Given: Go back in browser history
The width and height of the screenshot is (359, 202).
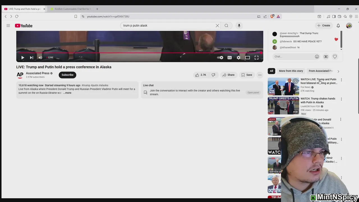Looking at the screenshot, I should pos(6,17).
